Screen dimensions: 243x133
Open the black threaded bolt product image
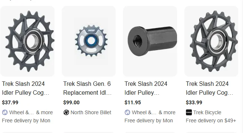(x=150, y=41)
